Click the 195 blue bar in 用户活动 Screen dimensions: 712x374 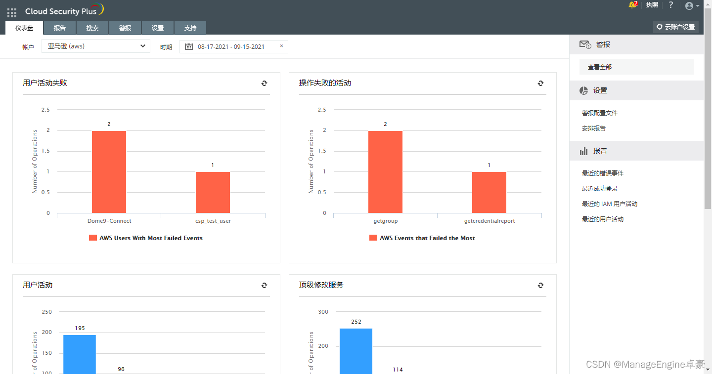(80, 354)
